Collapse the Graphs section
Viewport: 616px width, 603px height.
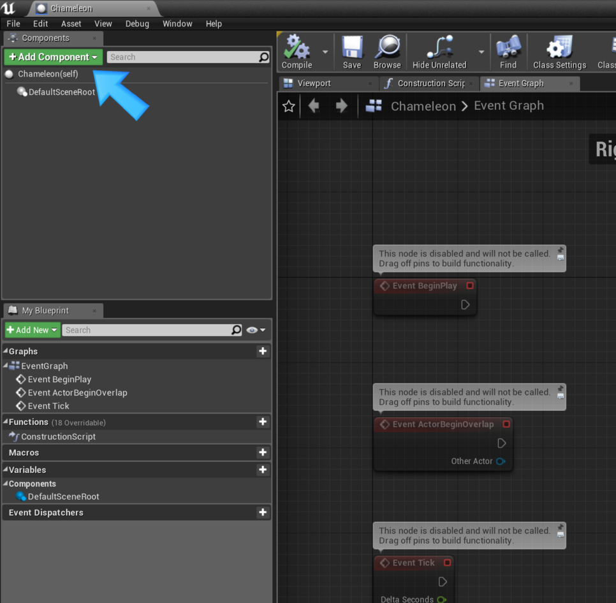5,350
